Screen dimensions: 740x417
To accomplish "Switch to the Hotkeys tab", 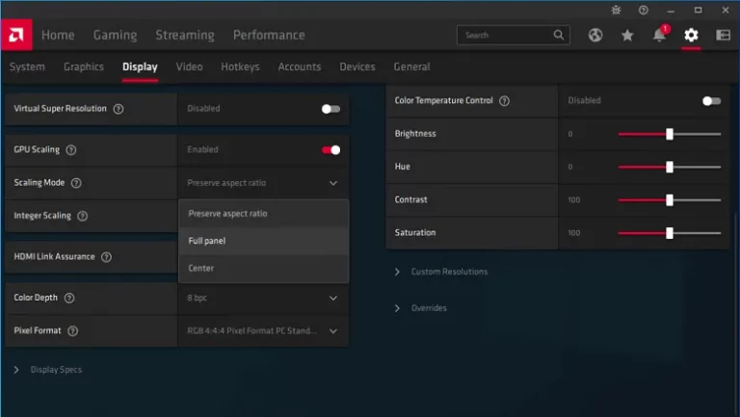I will (x=240, y=67).
